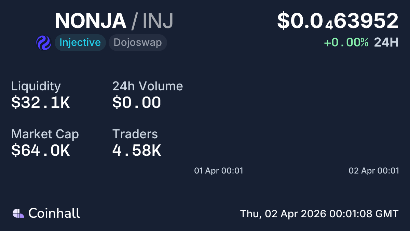410x231 pixels.
Task: Click the NONJA token name
Action: [91, 21]
